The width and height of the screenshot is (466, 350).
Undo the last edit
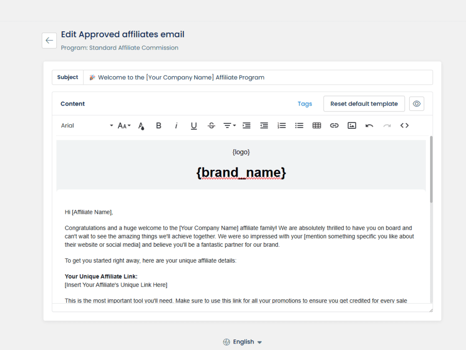[x=370, y=126]
